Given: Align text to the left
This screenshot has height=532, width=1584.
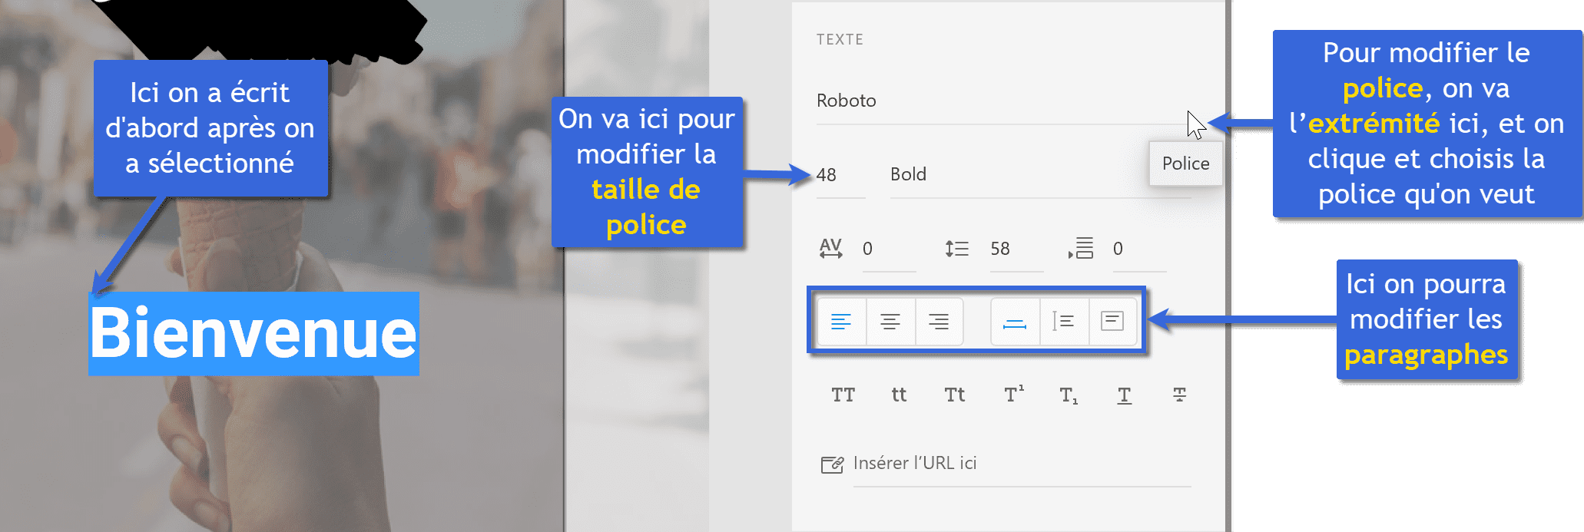Looking at the screenshot, I should [x=841, y=321].
